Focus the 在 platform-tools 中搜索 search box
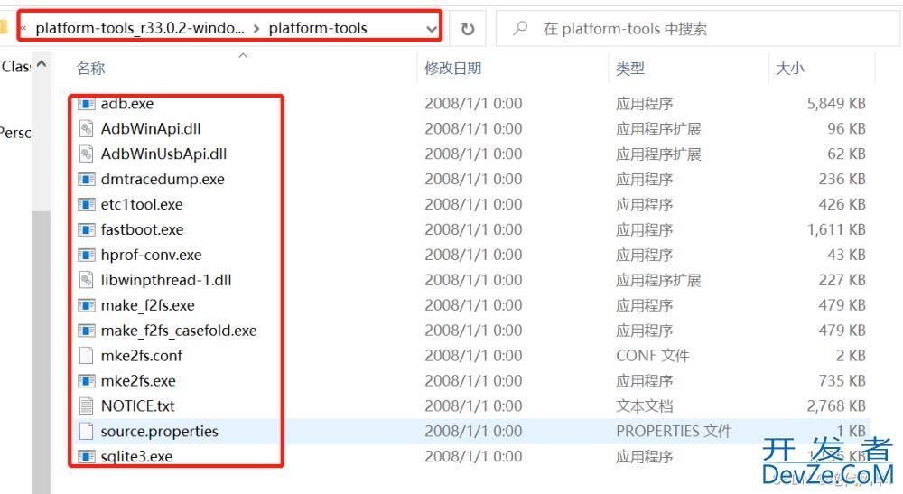This screenshot has height=494, width=903. 698,28
